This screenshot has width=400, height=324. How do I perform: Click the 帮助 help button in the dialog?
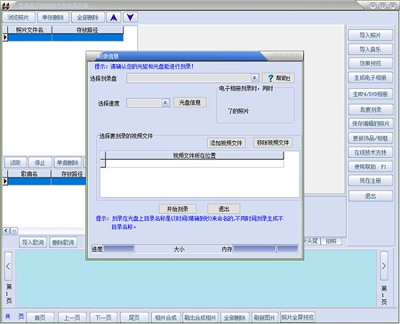(278, 78)
